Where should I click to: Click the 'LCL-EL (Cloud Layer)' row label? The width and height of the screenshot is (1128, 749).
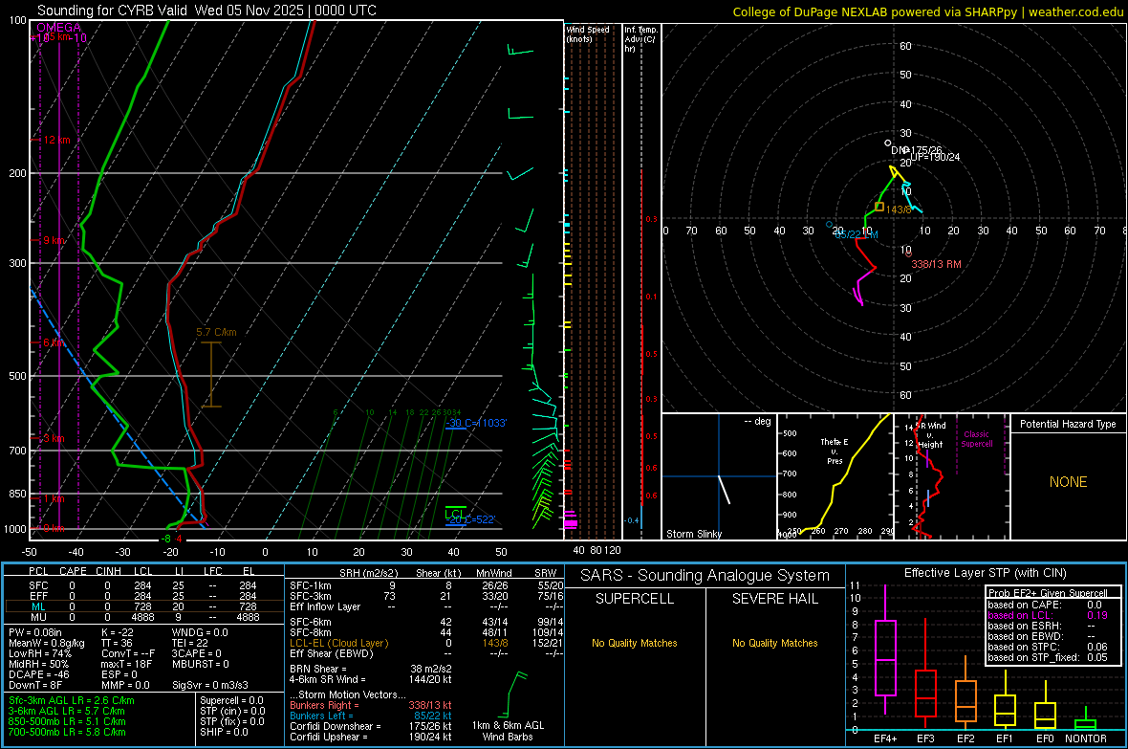[338, 643]
